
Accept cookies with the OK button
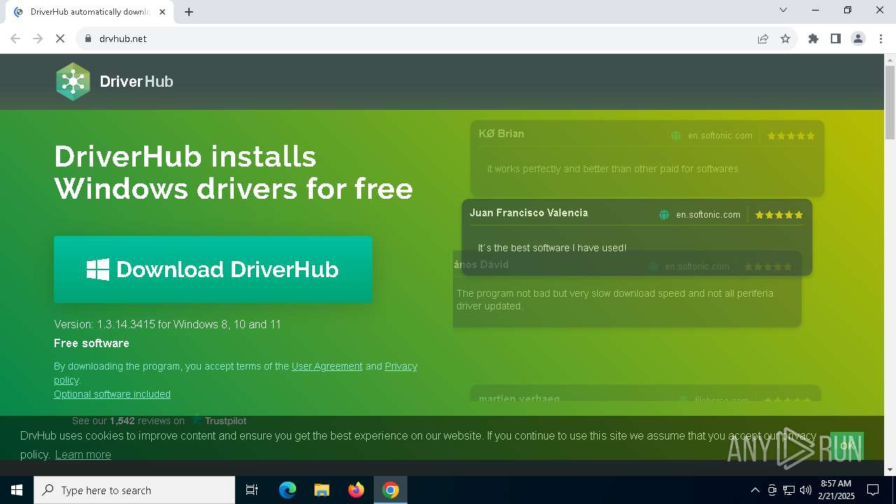847,445
